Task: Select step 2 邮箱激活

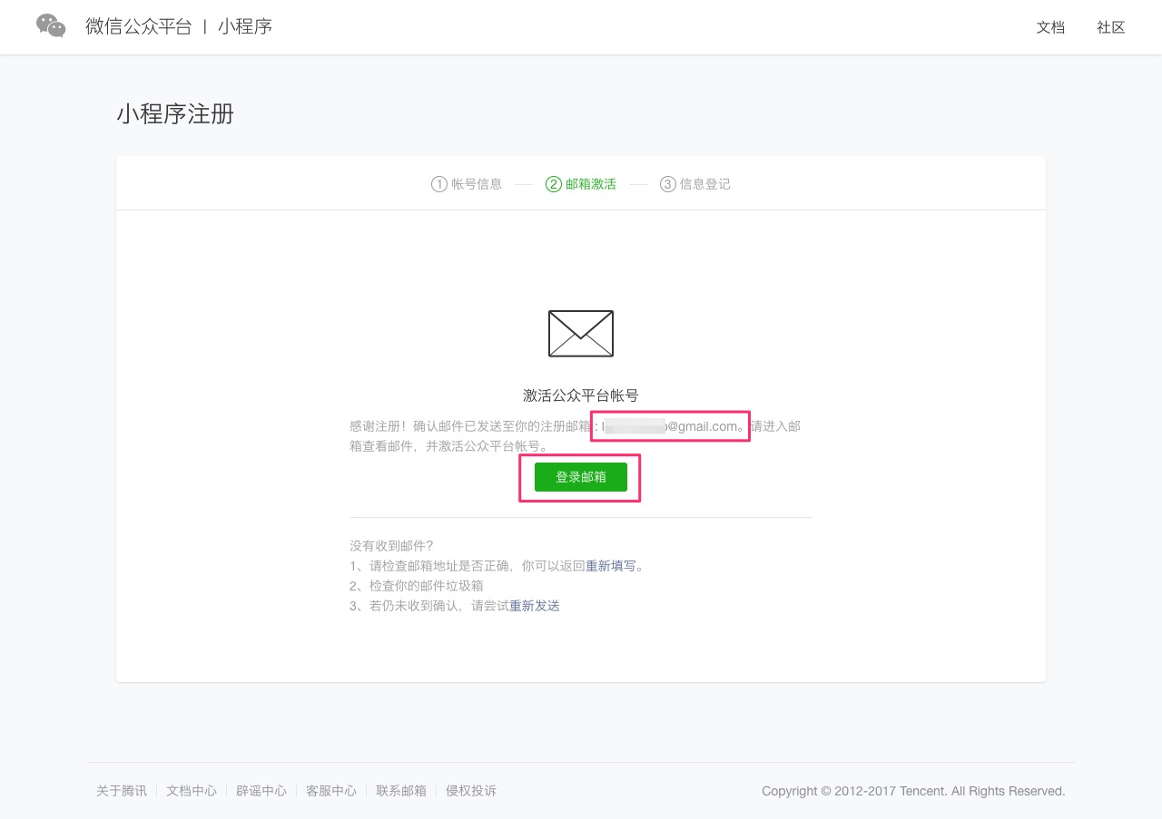Action: (x=581, y=184)
